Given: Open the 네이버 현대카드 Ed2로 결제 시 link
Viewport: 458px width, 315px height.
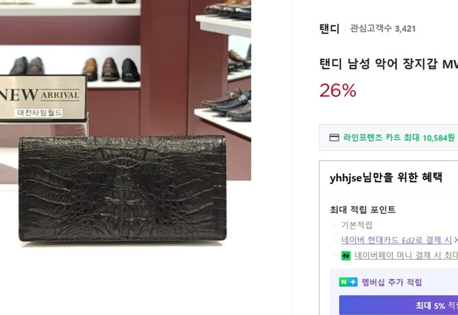Looking at the screenshot, I should click(397, 240).
